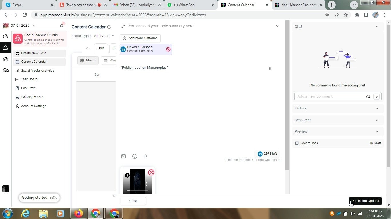
Task: Insert an image using the media icon
Action: point(123,156)
